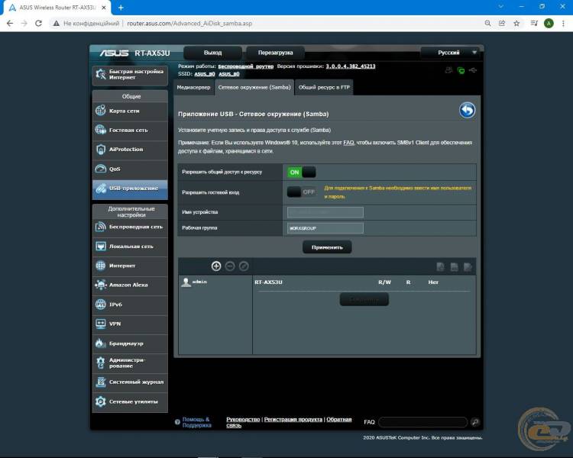
Task: Open Chrome three-dot menu
Action: [564, 24]
